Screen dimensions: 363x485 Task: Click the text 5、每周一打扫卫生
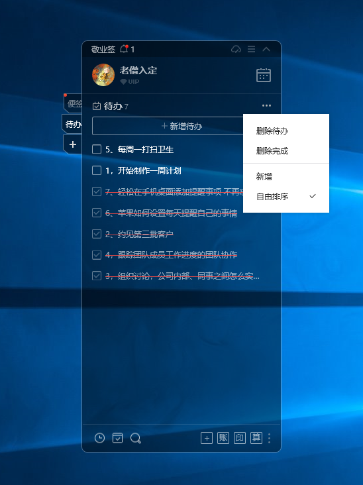[x=140, y=149]
